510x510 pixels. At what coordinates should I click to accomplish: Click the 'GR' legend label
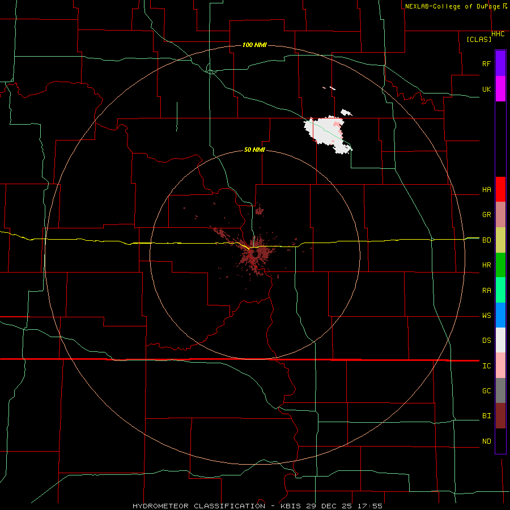click(486, 215)
